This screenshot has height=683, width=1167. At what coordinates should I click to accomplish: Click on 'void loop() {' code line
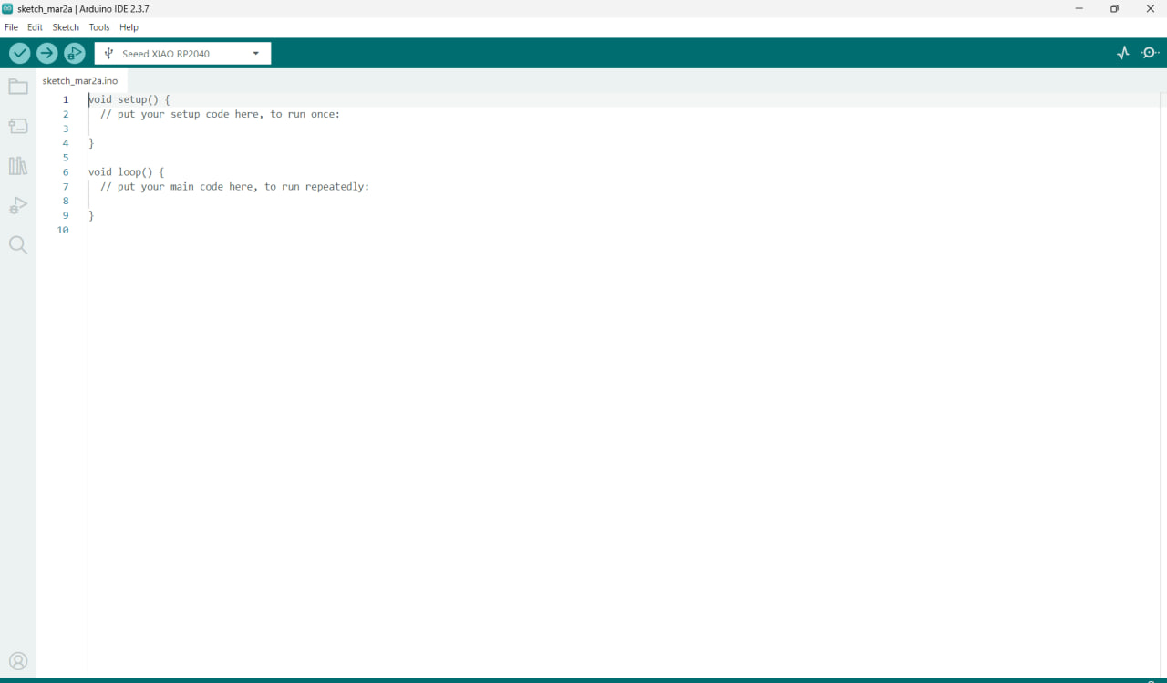(126, 171)
